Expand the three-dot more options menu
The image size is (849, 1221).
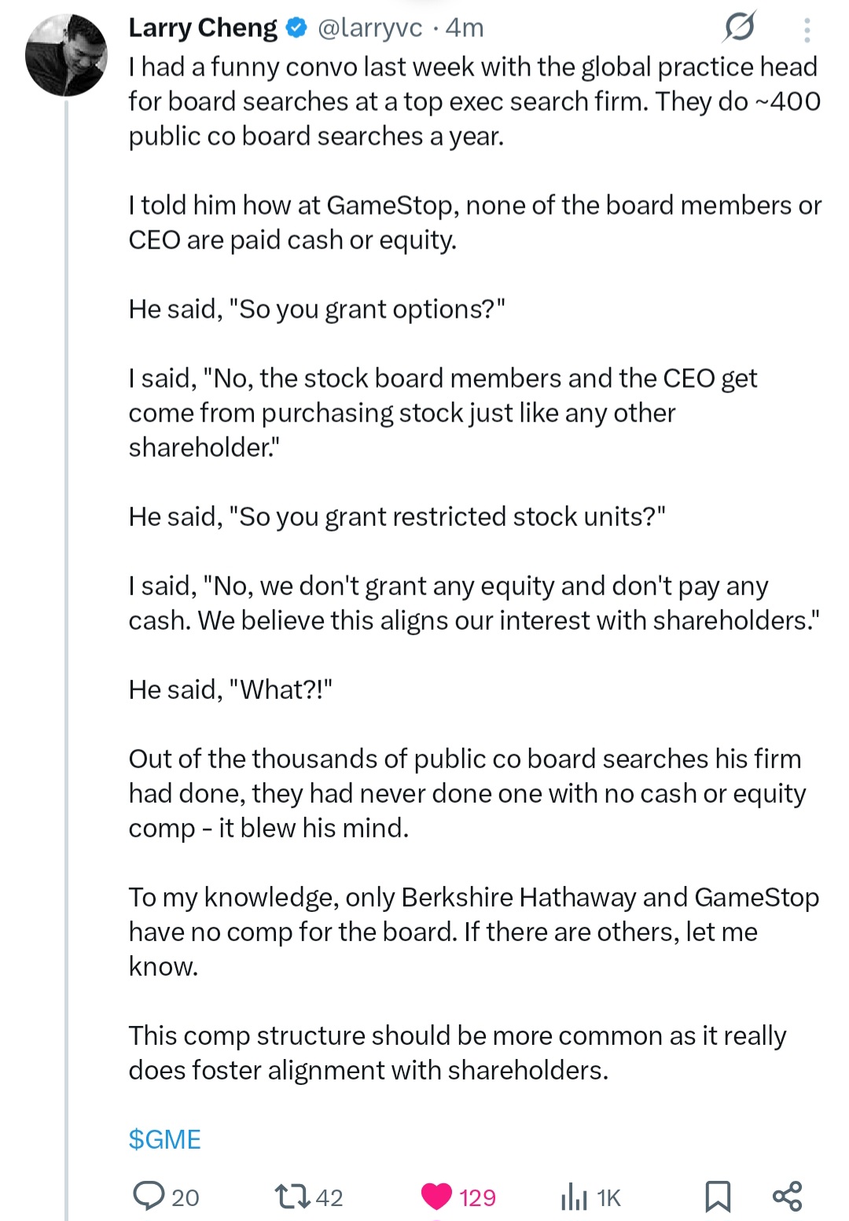[x=807, y=30]
